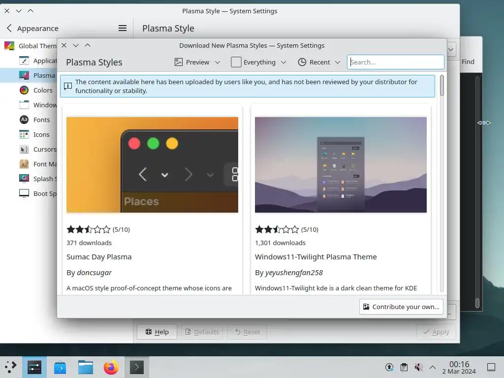
Task: Click author name yeyushengfan258
Action: [294, 273]
